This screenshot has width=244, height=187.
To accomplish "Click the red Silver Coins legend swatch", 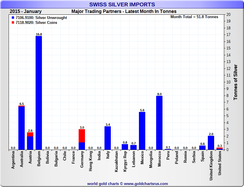I will [13, 23].
